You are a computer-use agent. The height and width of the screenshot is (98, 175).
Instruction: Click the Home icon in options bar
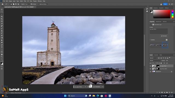pyautogui.click(x=2, y=4)
